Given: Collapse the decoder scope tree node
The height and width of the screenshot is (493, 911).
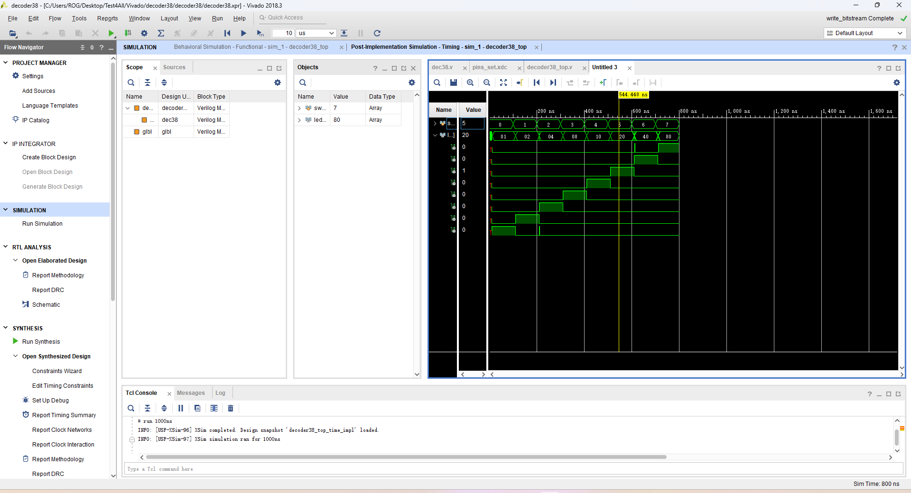Looking at the screenshot, I should (x=128, y=108).
